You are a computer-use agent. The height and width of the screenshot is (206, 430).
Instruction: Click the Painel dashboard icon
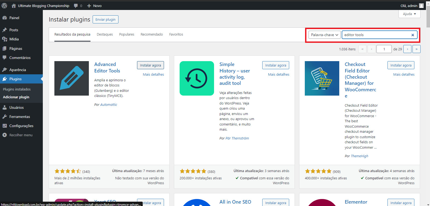pyautogui.click(x=5, y=18)
